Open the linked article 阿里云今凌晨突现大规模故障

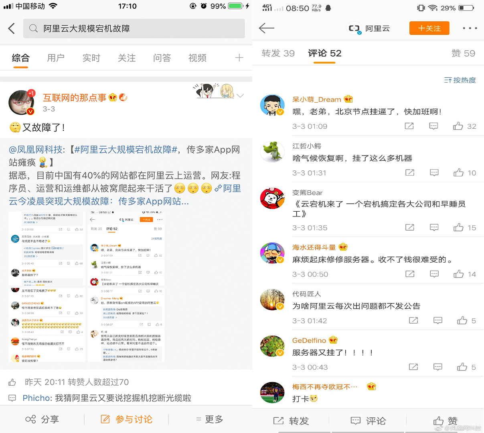click(125, 194)
